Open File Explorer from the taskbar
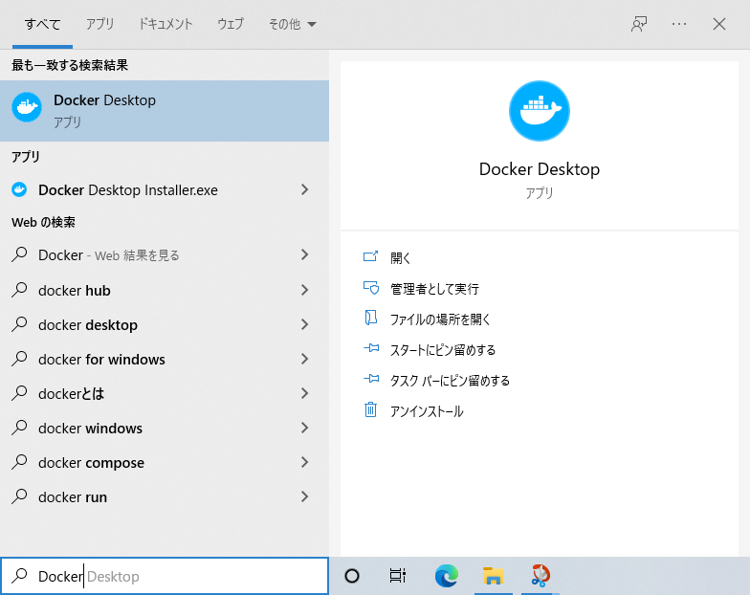Viewport: 750px width, 595px height. pyautogui.click(x=493, y=576)
